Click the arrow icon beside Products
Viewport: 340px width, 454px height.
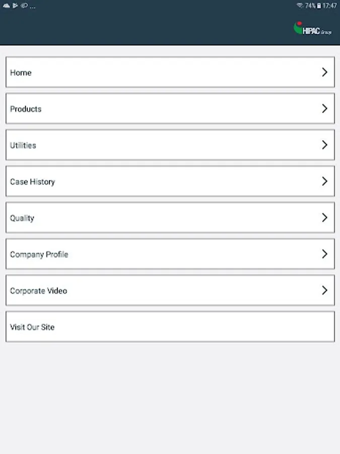pyautogui.click(x=324, y=108)
